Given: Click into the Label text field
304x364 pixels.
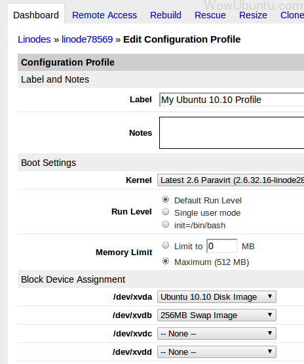Looking at the screenshot, I should [232, 100].
